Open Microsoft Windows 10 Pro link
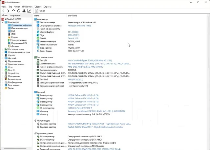This screenshot has width=210, height=150. click(x=79, y=26)
